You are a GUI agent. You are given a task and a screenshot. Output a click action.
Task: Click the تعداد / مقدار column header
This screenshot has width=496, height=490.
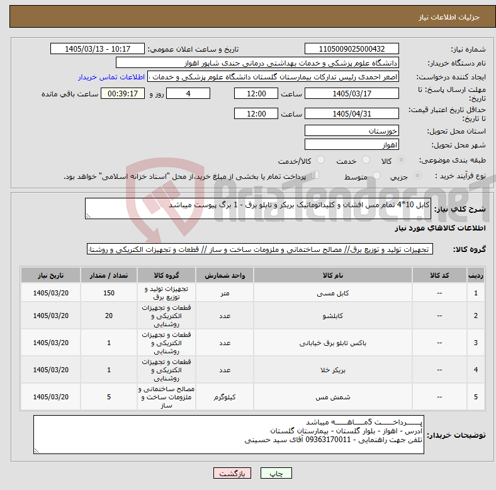pos(109,275)
